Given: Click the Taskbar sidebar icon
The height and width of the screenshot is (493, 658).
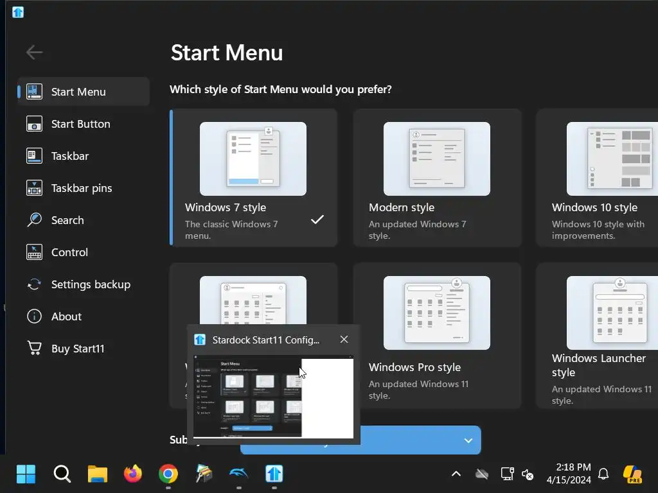Looking at the screenshot, I should [34, 156].
